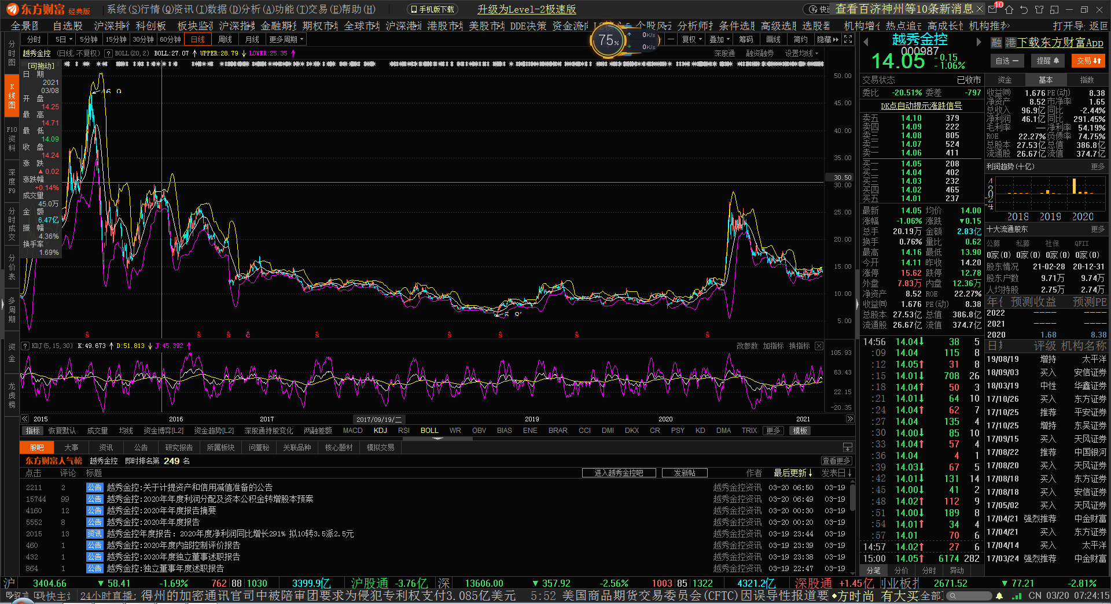Switch to the 周线 weekly chart tab
Screen dimensions: 1111x604
pos(225,39)
